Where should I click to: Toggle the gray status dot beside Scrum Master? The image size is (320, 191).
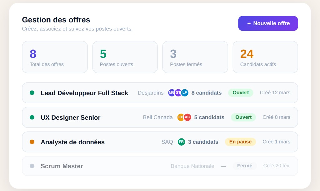(x=32, y=166)
